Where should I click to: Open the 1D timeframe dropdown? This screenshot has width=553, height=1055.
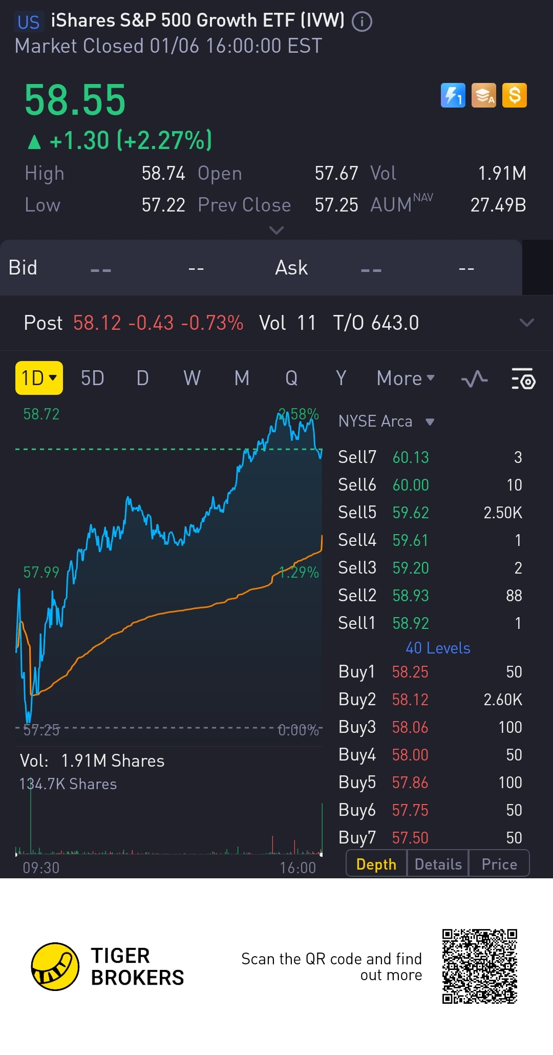click(39, 378)
